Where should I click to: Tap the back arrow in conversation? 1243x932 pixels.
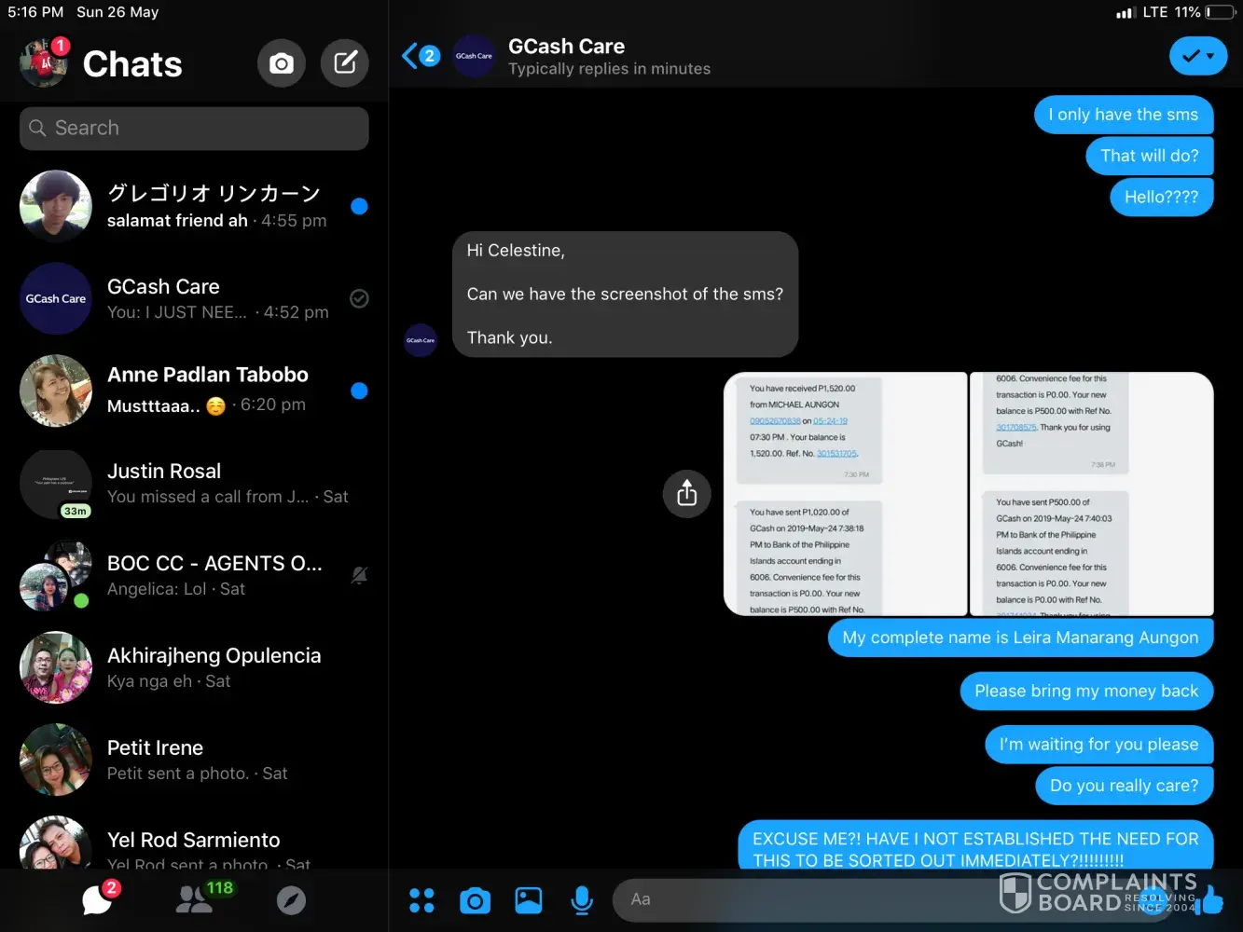(x=410, y=56)
